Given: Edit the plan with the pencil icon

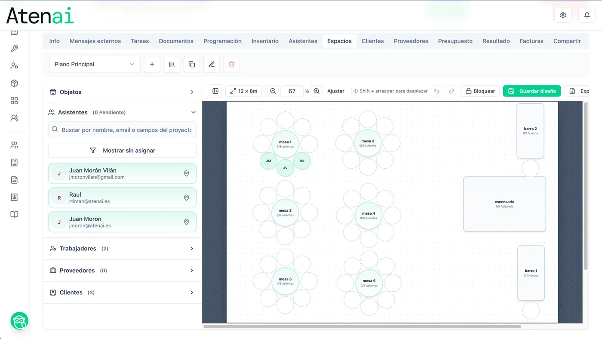Looking at the screenshot, I should point(212,64).
